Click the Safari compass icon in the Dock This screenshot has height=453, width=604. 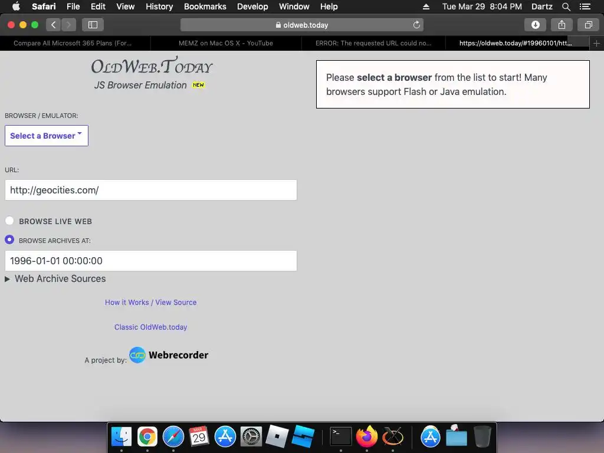[173, 437]
